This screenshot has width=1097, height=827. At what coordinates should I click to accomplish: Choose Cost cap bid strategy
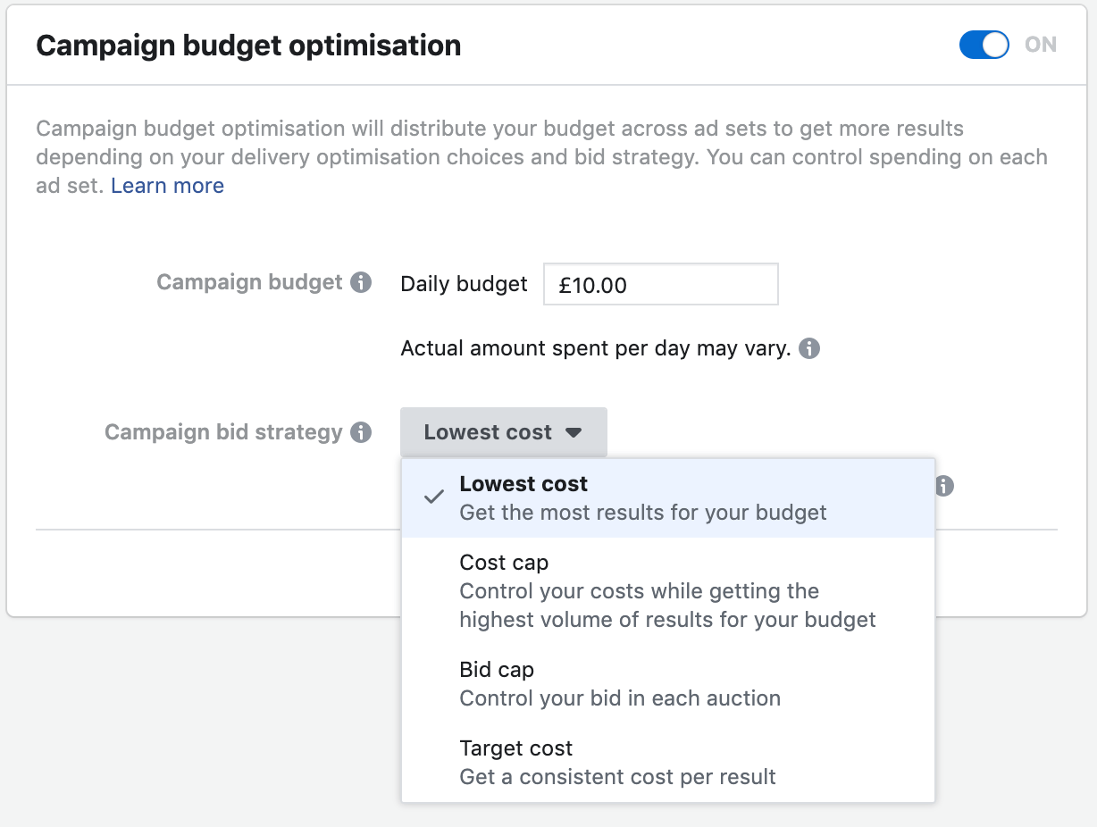tap(668, 591)
